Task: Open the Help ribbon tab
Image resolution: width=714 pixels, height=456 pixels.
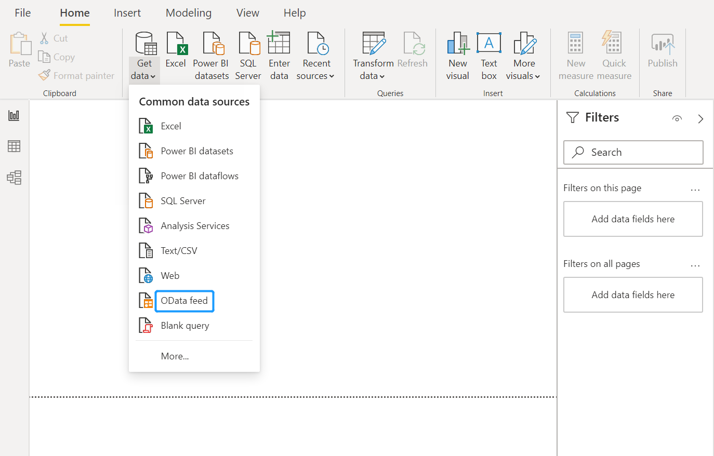Action: tap(295, 13)
